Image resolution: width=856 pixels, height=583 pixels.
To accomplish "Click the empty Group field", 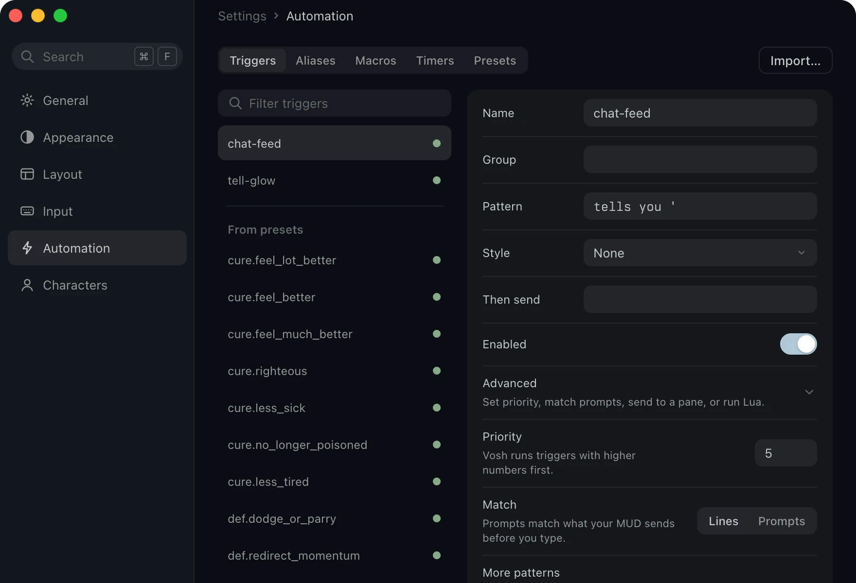I will 700,159.
